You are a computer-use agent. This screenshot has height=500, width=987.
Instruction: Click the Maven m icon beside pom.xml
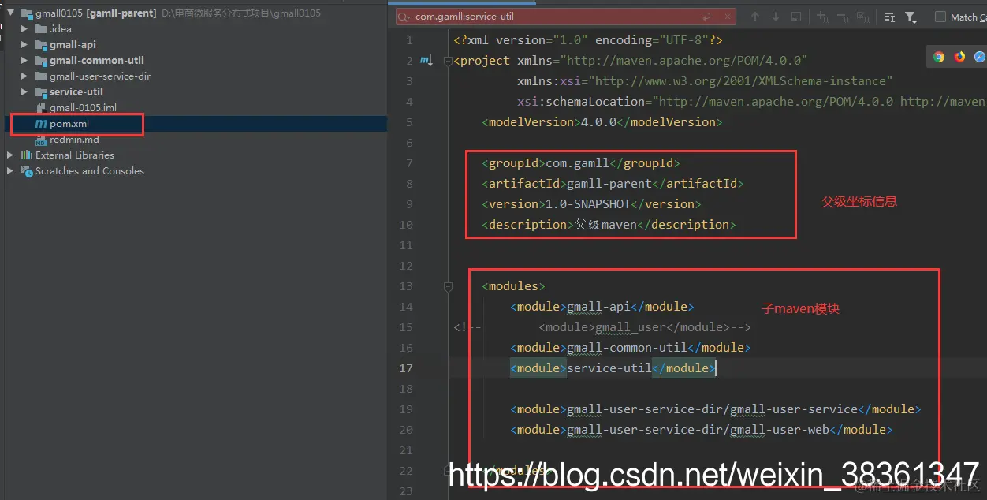(41, 124)
